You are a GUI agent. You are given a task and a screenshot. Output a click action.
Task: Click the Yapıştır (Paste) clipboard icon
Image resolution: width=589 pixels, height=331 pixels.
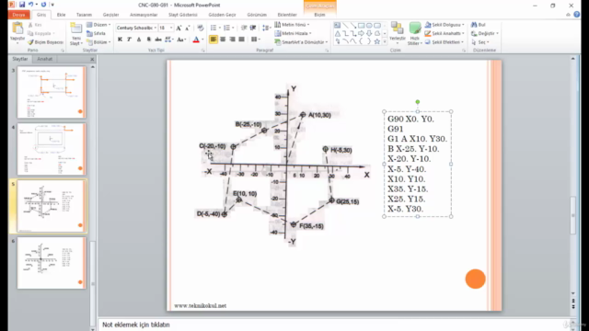(x=17, y=29)
